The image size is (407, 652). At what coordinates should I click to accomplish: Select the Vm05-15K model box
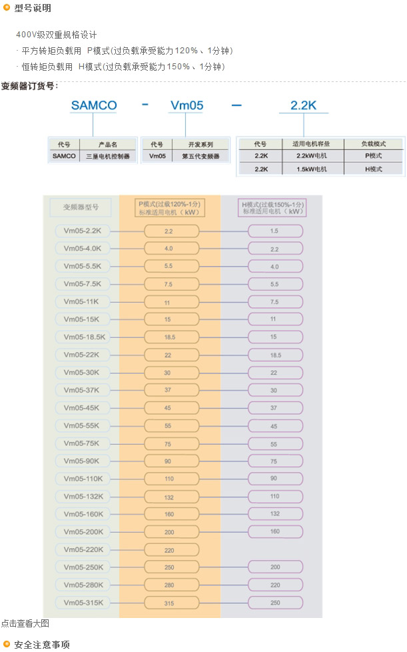(x=82, y=319)
